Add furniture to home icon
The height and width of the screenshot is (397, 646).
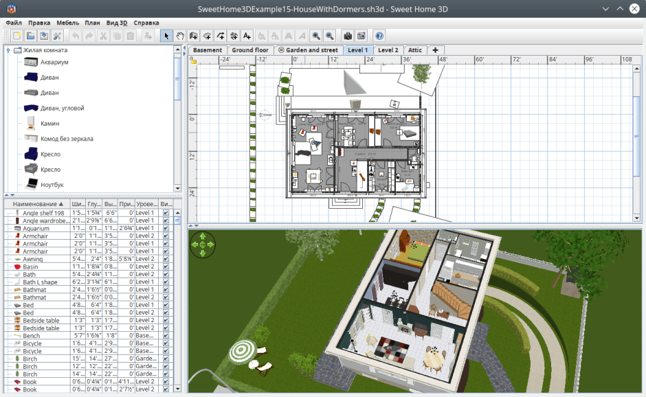click(x=148, y=36)
